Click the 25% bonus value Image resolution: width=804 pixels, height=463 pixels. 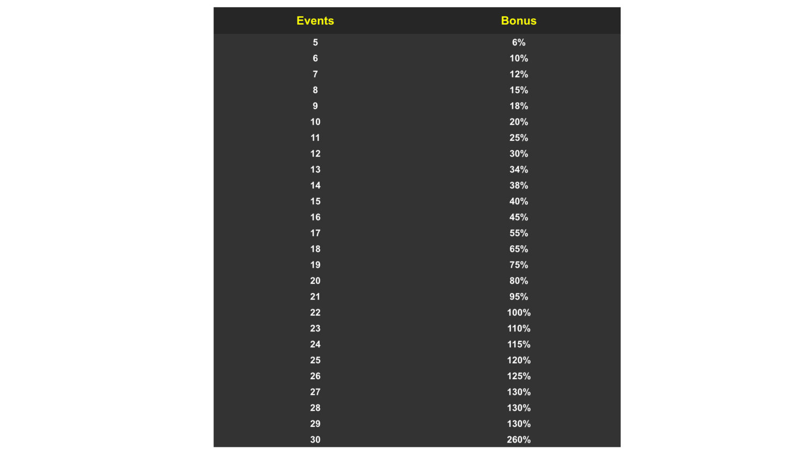click(519, 138)
